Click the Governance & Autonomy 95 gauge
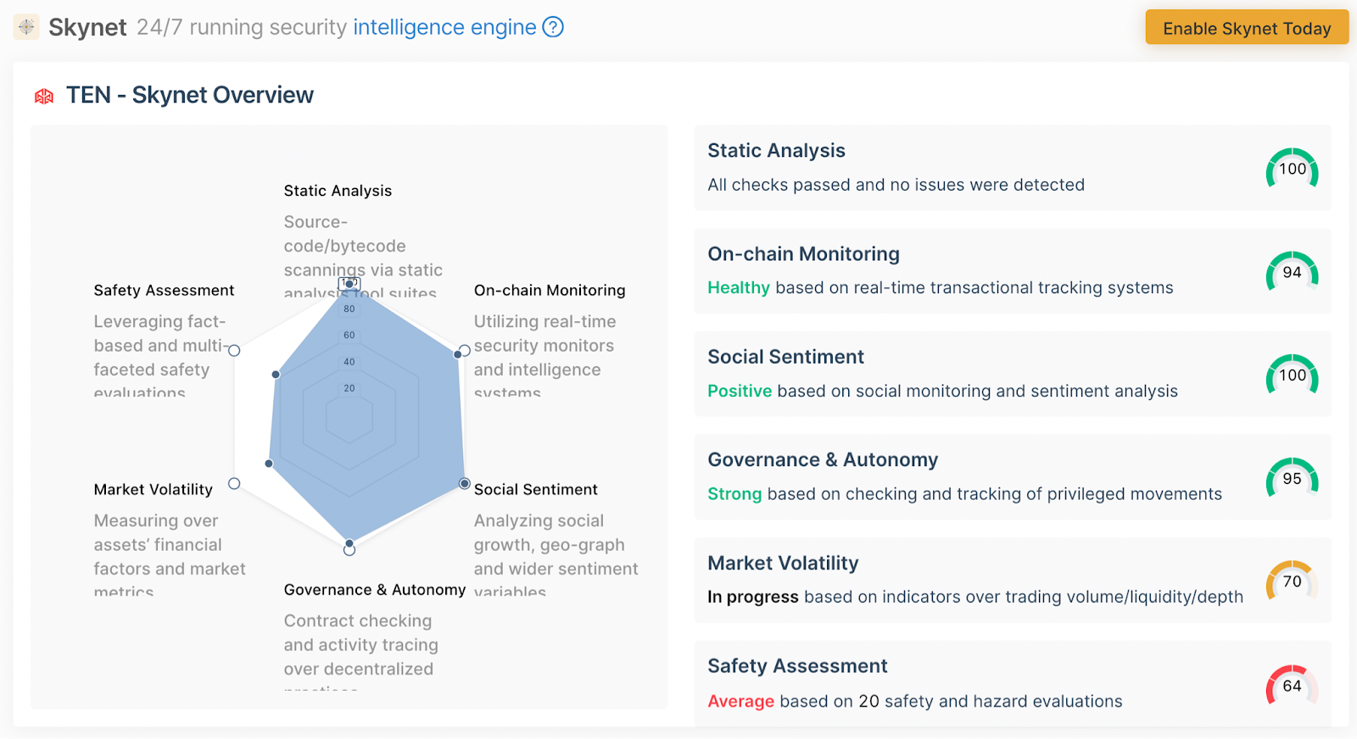The height and width of the screenshot is (739, 1357). tap(1292, 478)
